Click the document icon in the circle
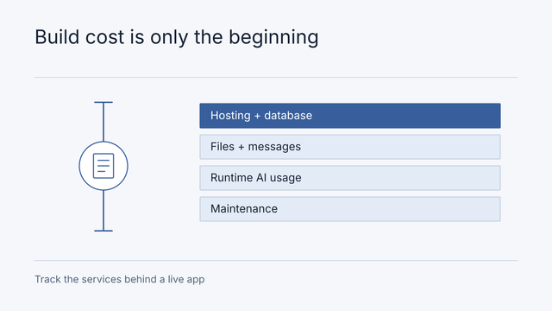552x311 pixels. click(x=103, y=166)
